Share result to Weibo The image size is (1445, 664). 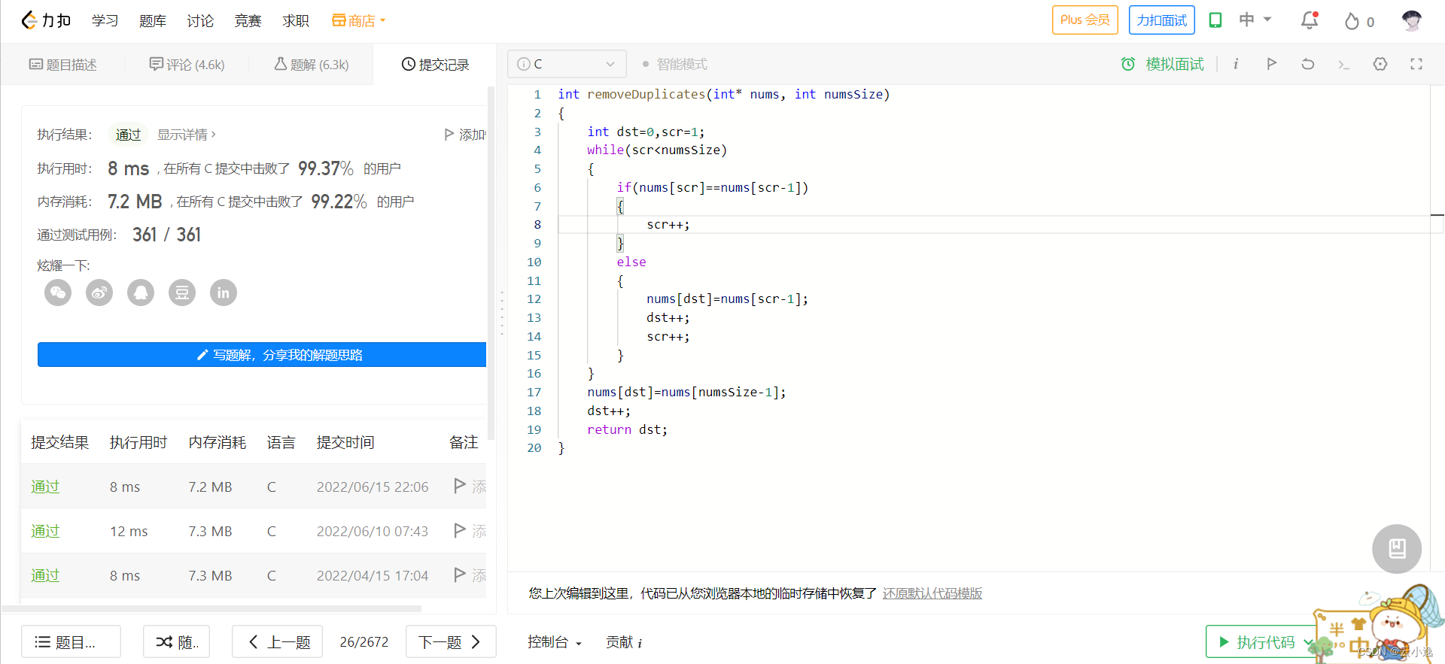coord(99,293)
